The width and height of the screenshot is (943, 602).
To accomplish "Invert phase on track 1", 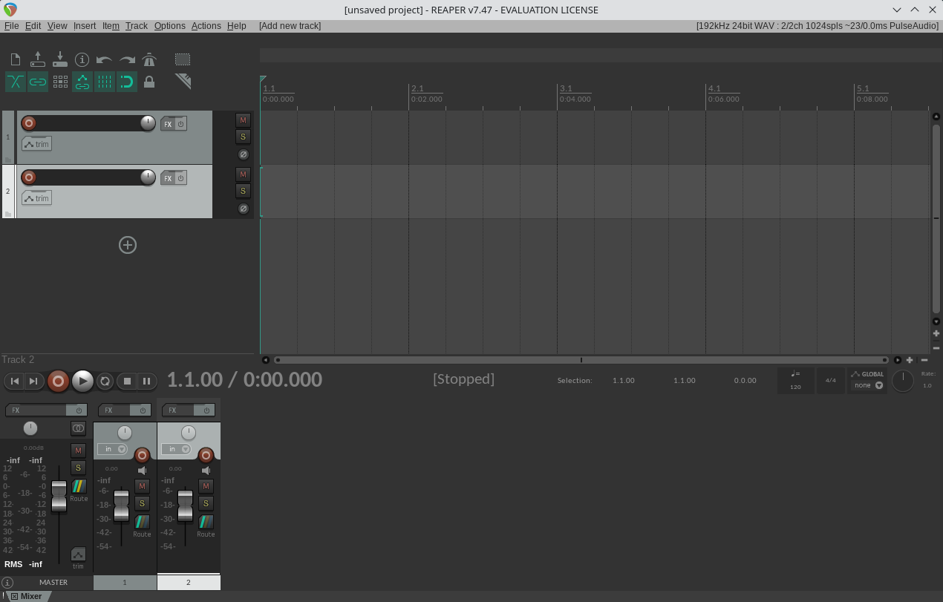I will point(243,154).
